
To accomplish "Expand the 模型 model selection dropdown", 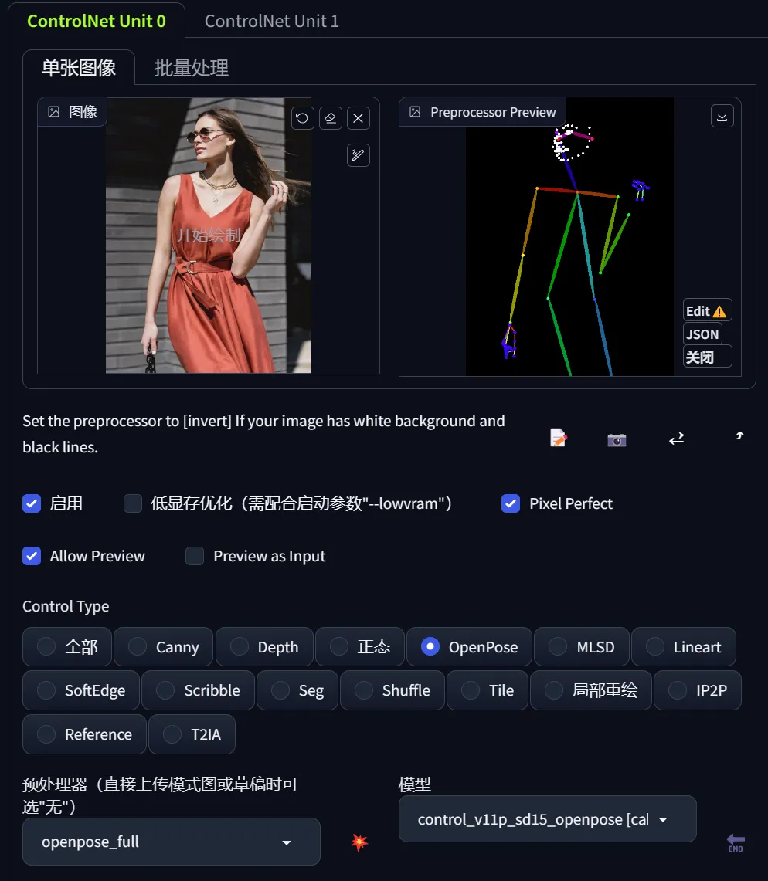I will 546,819.
